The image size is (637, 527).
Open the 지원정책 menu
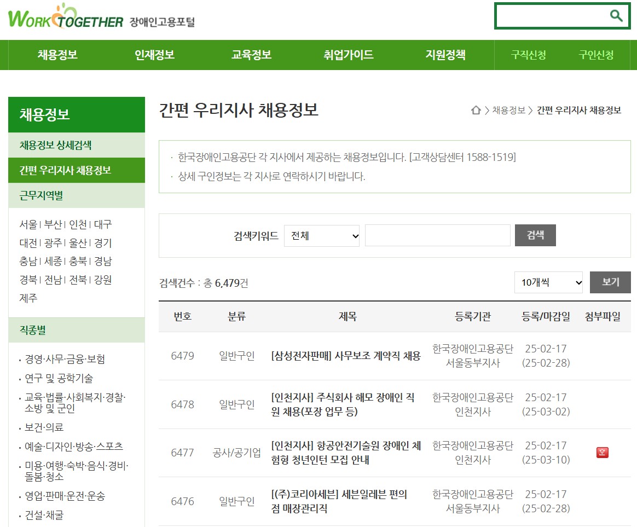tap(445, 55)
